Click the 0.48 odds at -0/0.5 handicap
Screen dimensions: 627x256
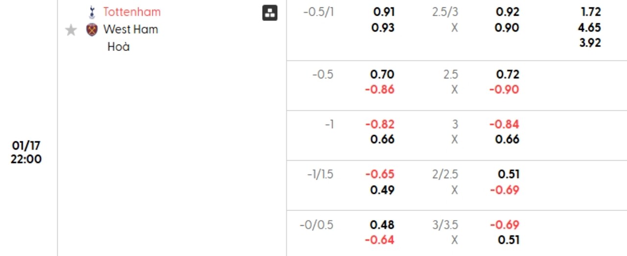click(383, 225)
